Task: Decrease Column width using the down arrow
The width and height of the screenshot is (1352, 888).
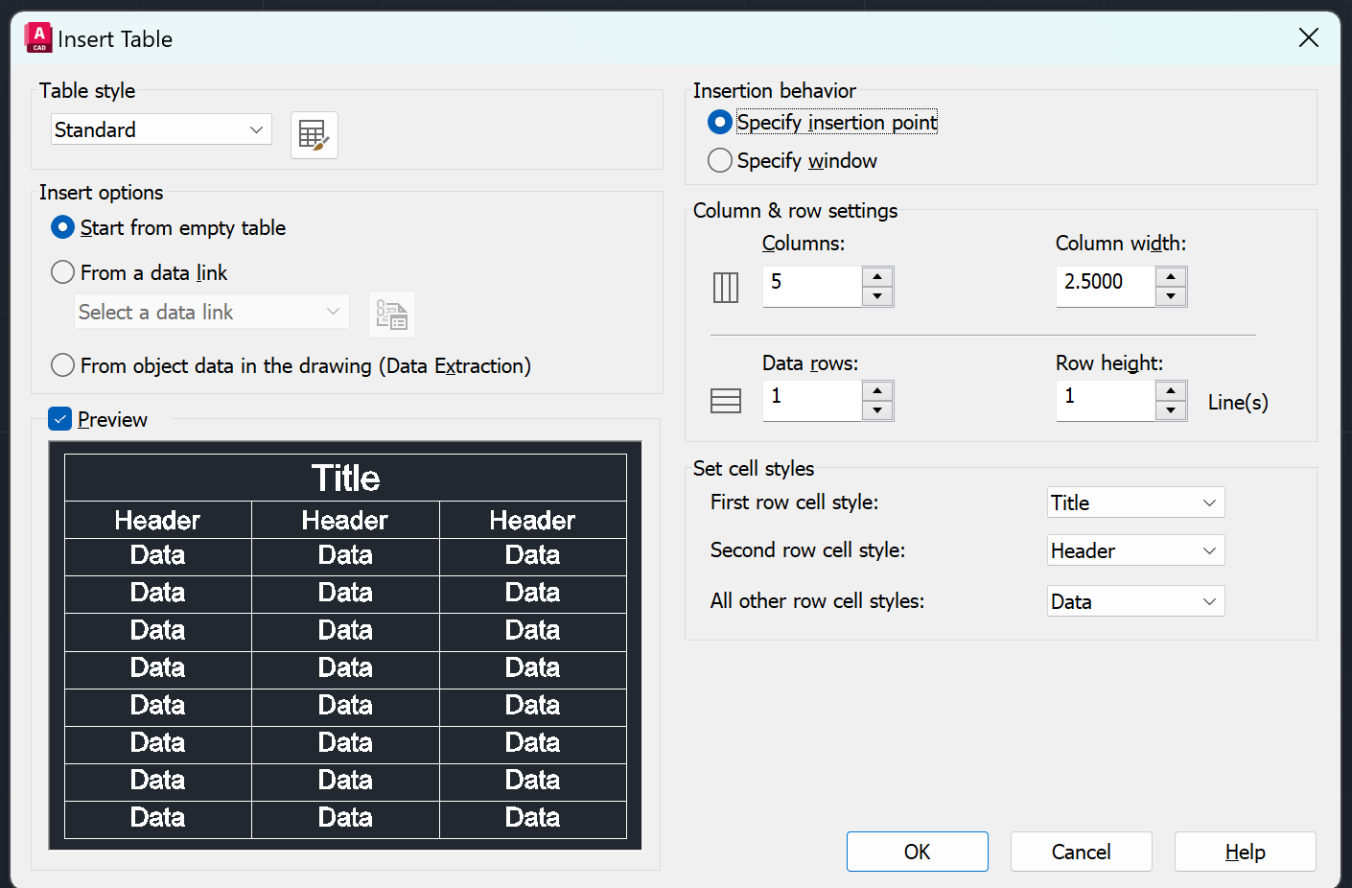Action: point(1171,294)
